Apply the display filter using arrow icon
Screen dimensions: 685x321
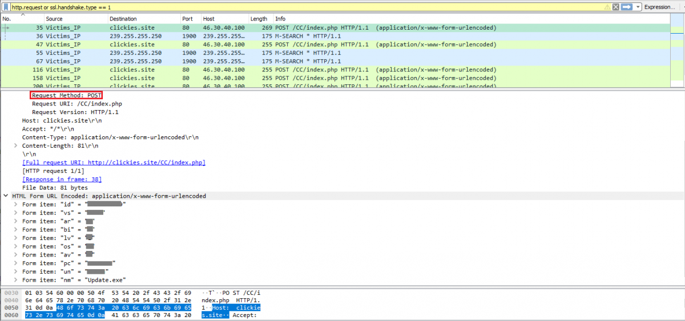[x=626, y=7]
